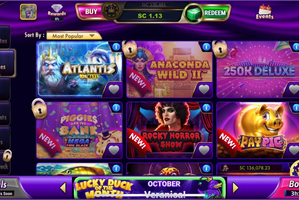The image size is (299, 200).
Task: Click the green REDEEM button
Action: coord(215,13)
